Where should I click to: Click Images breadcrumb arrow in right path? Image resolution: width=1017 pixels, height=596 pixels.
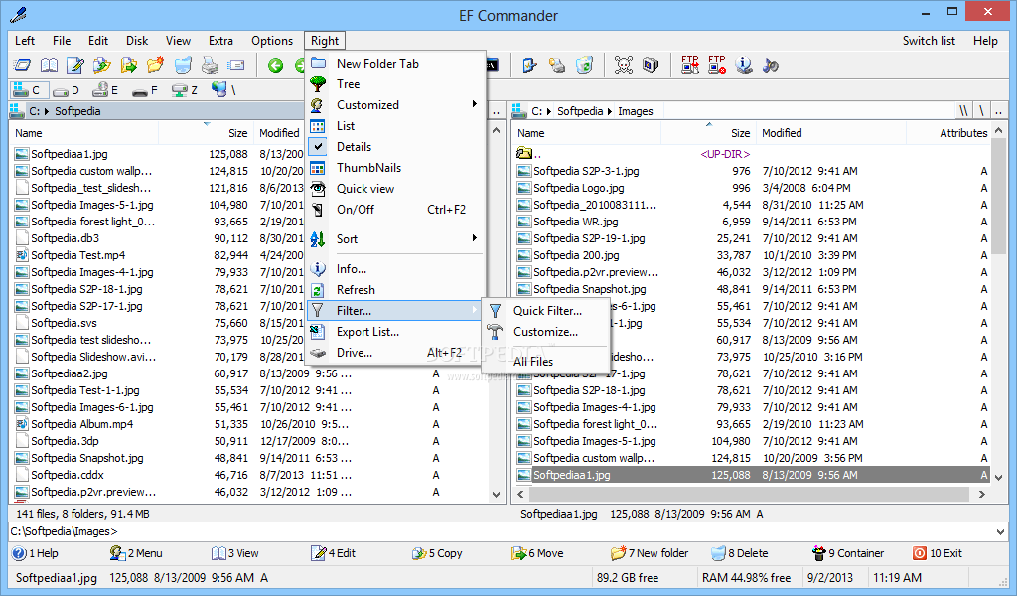coord(610,111)
